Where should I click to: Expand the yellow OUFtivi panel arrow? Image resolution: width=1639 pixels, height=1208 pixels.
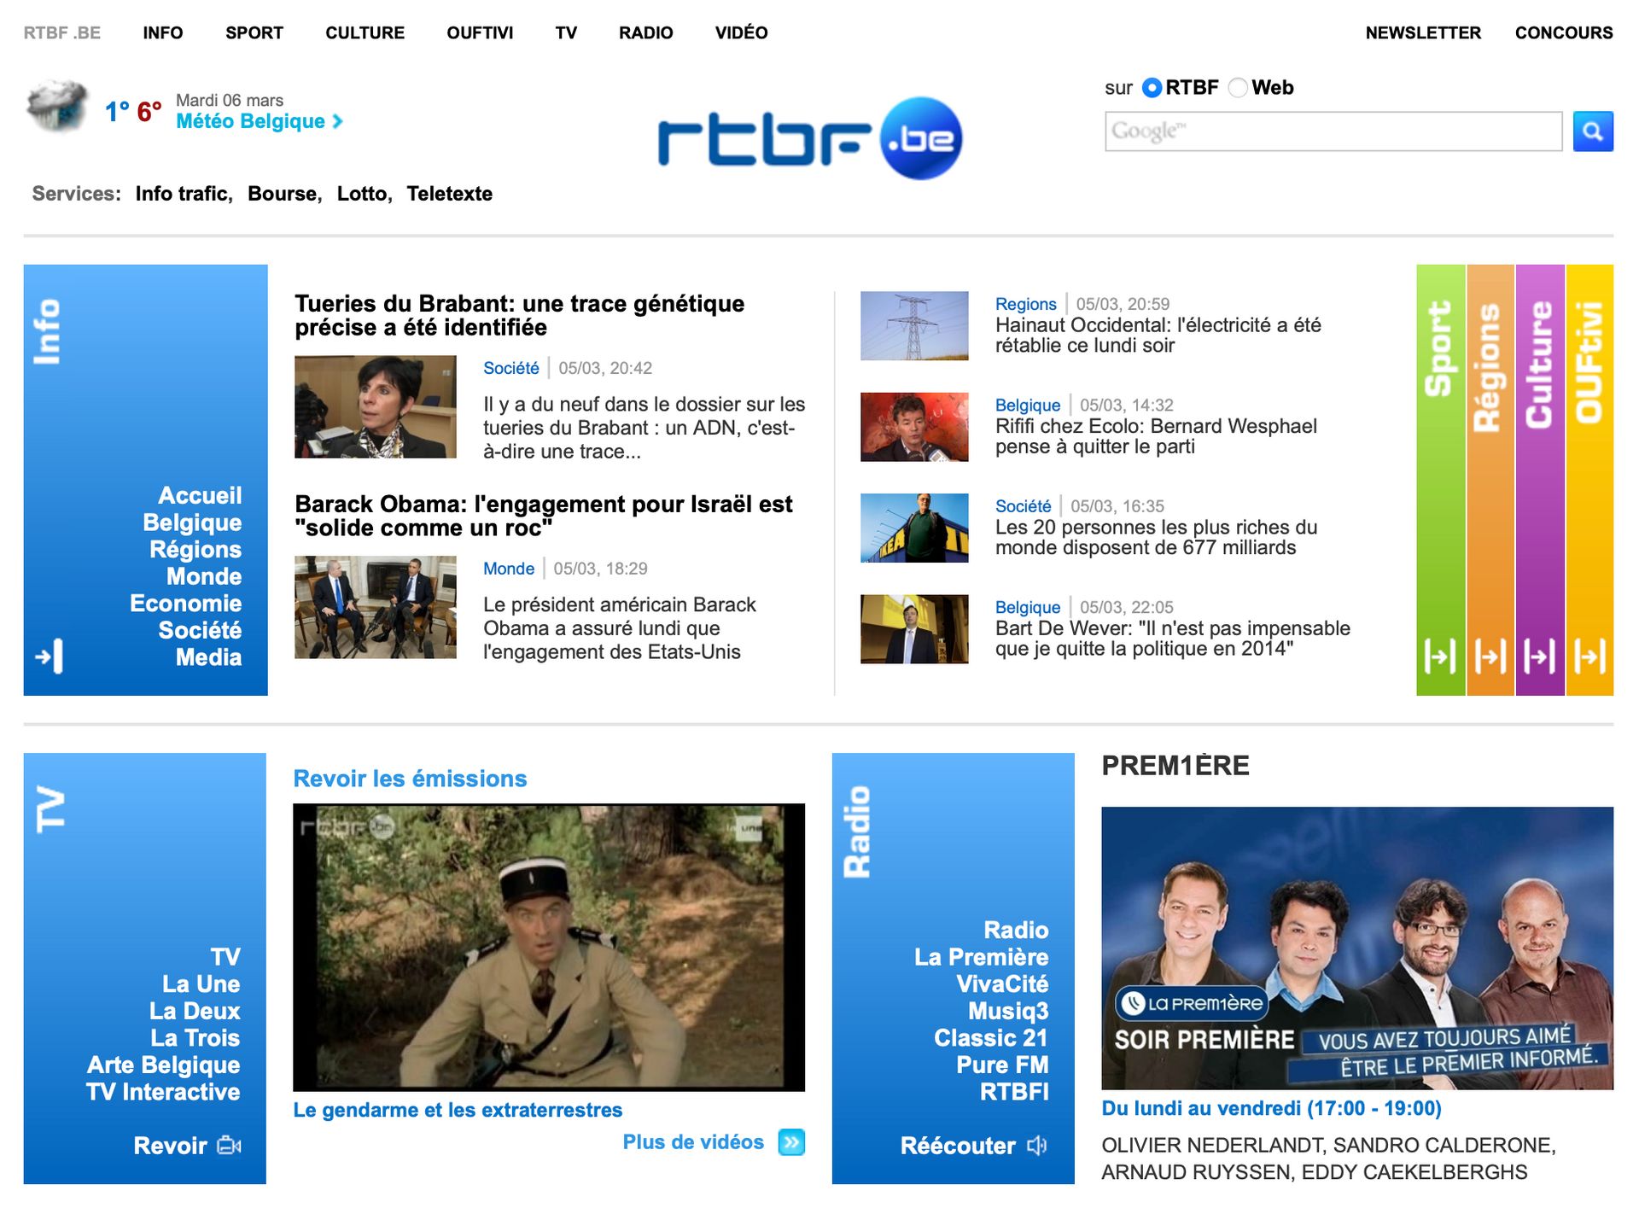1589,656
